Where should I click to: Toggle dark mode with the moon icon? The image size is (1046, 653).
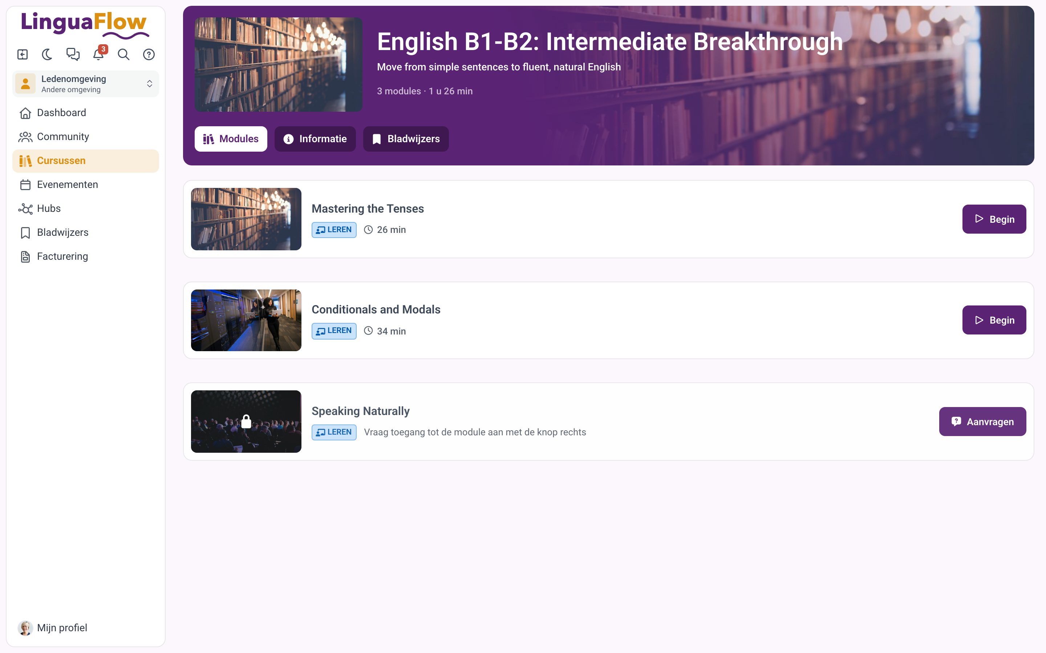click(x=47, y=54)
